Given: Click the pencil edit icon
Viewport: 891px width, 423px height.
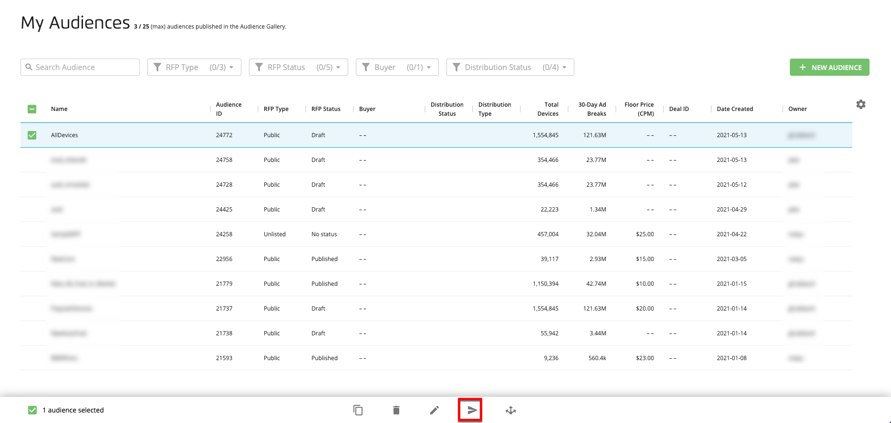Looking at the screenshot, I should pyautogui.click(x=435, y=410).
